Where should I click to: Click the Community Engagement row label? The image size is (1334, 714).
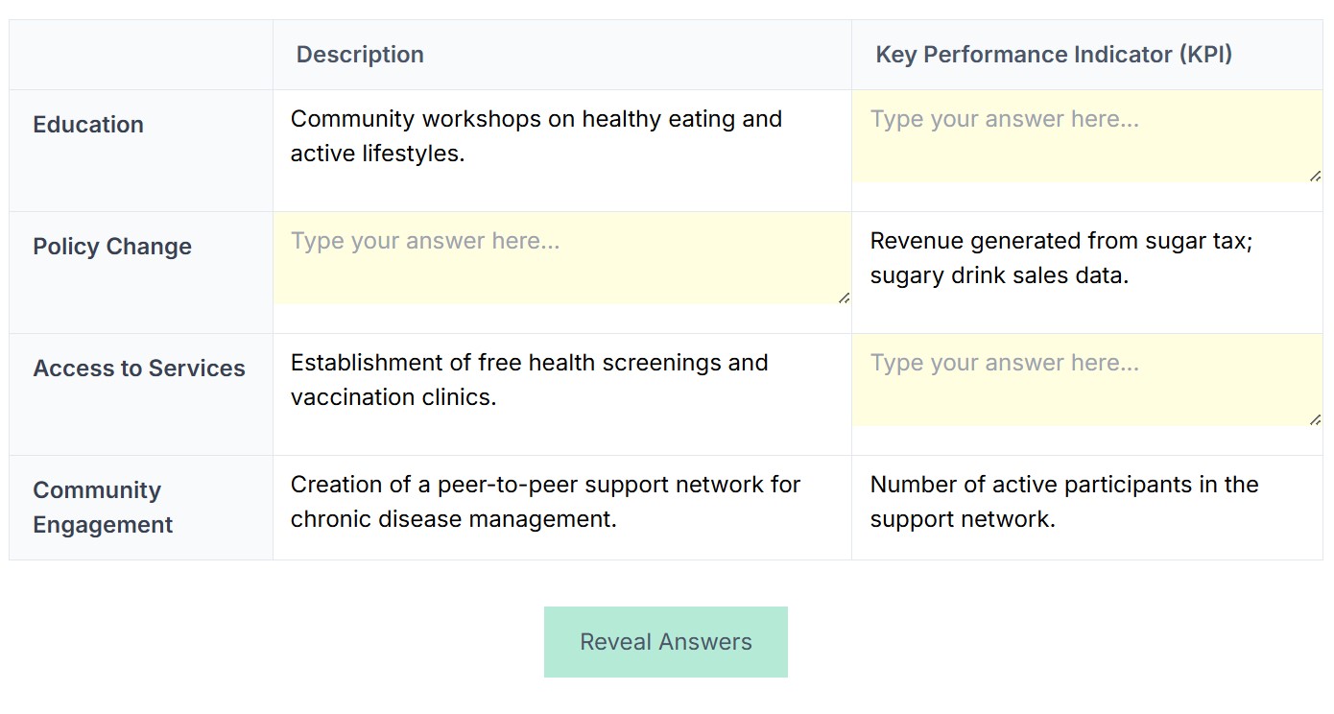103,508
